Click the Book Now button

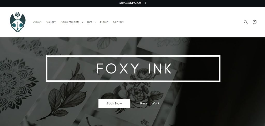point(114,104)
